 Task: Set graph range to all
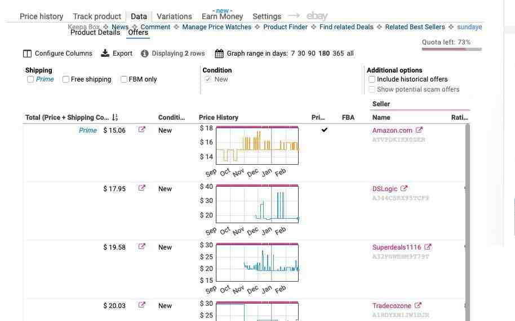[x=350, y=53]
